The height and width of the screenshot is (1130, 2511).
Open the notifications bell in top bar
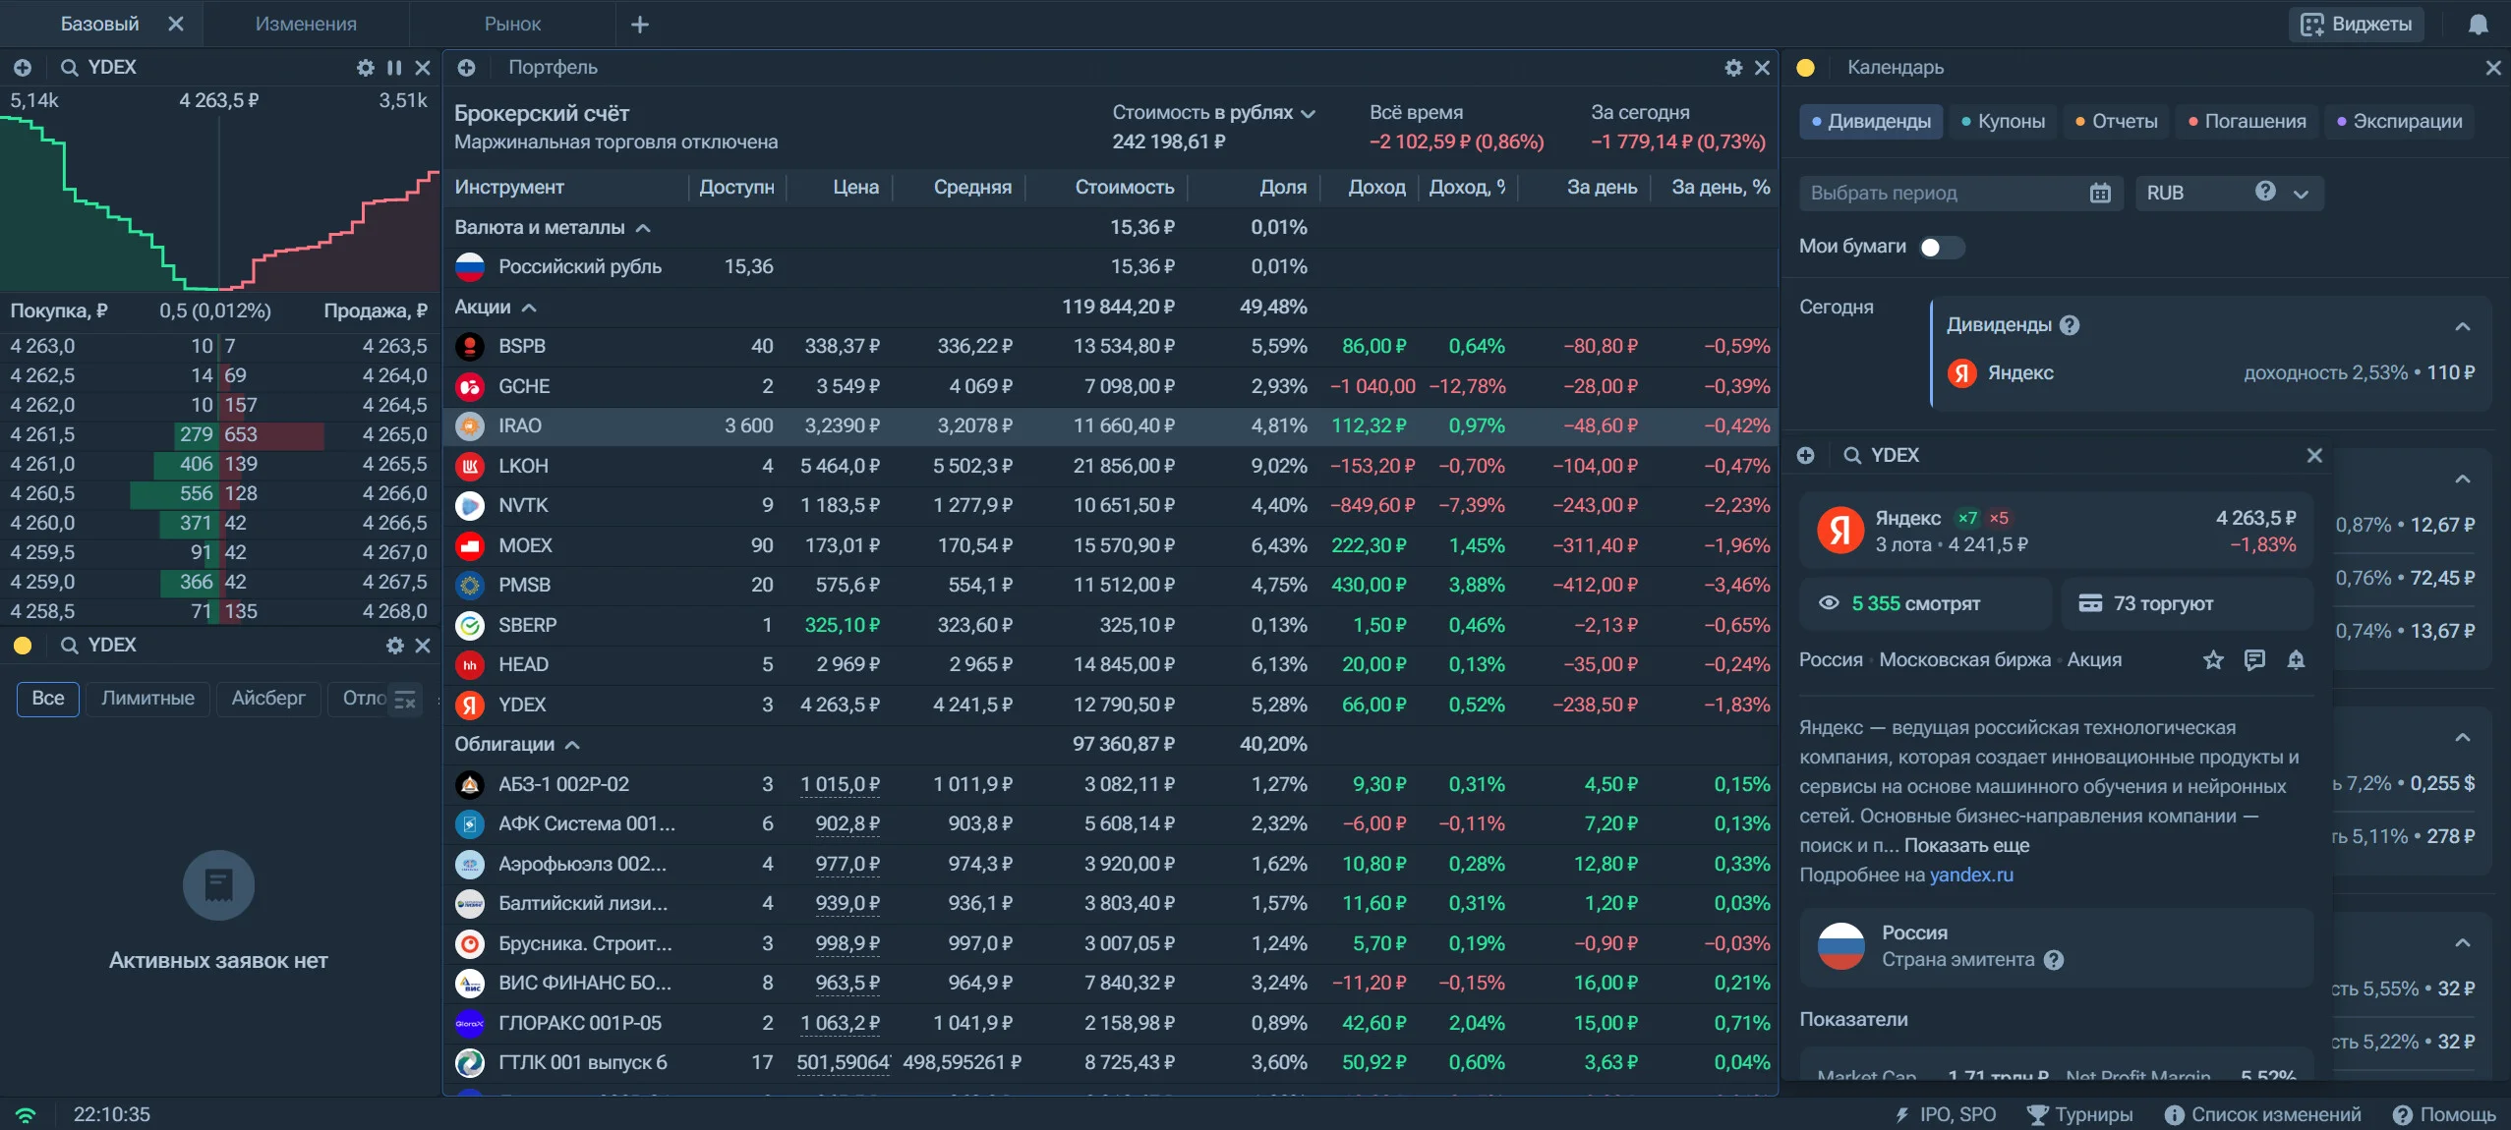(2479, 25)
